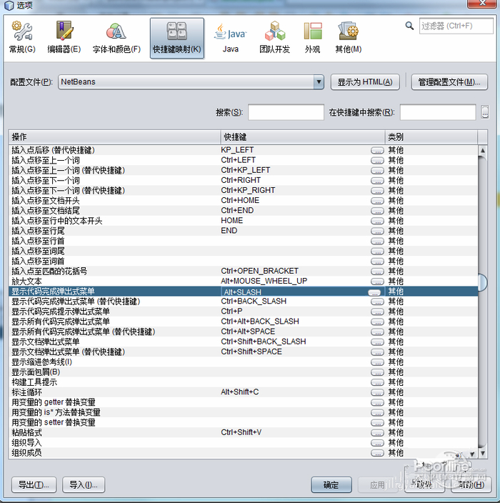500x503 pixels.
Task: Select row 组织导入
Action: tap(243, 443)
